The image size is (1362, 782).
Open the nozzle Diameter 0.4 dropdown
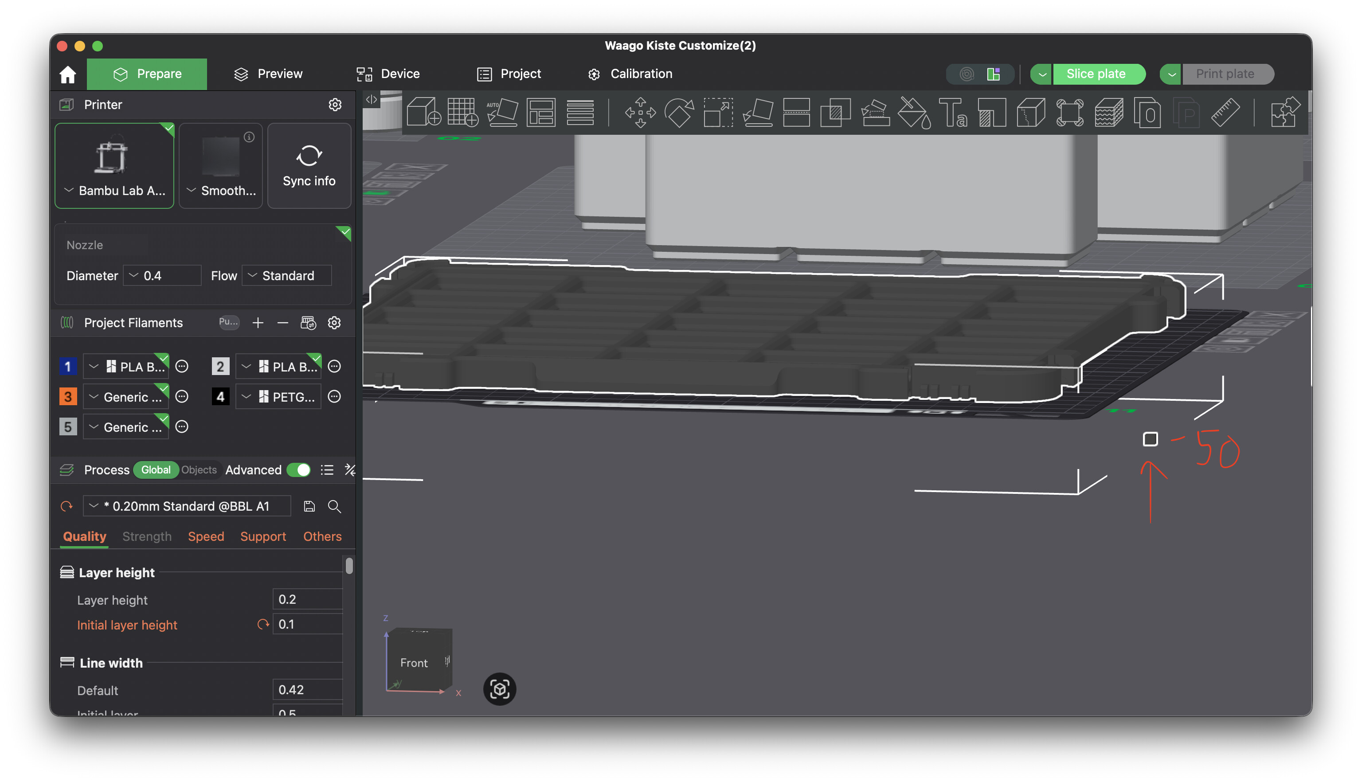pyautogui.click(x=162, y=276)
